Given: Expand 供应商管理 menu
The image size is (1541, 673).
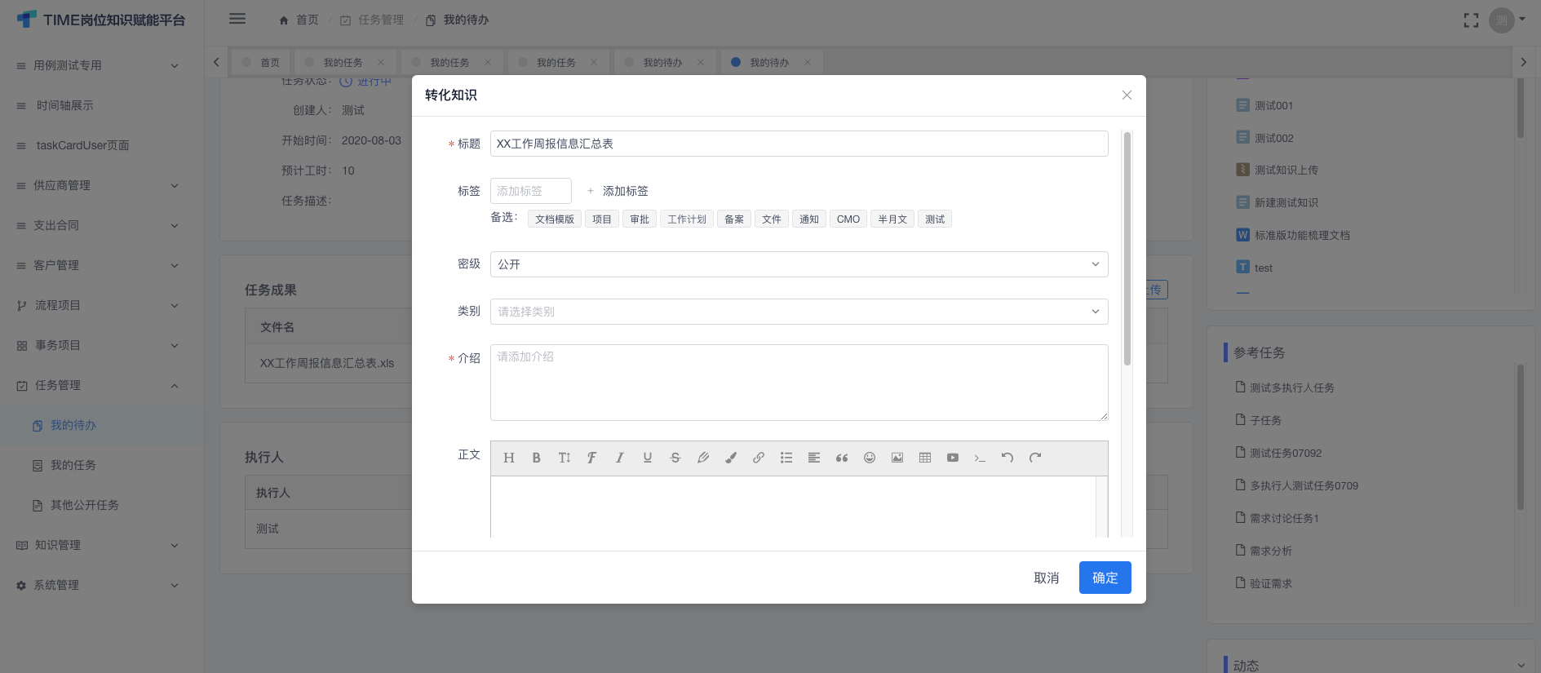Looking at the screenshot, I should click(102, 185).
